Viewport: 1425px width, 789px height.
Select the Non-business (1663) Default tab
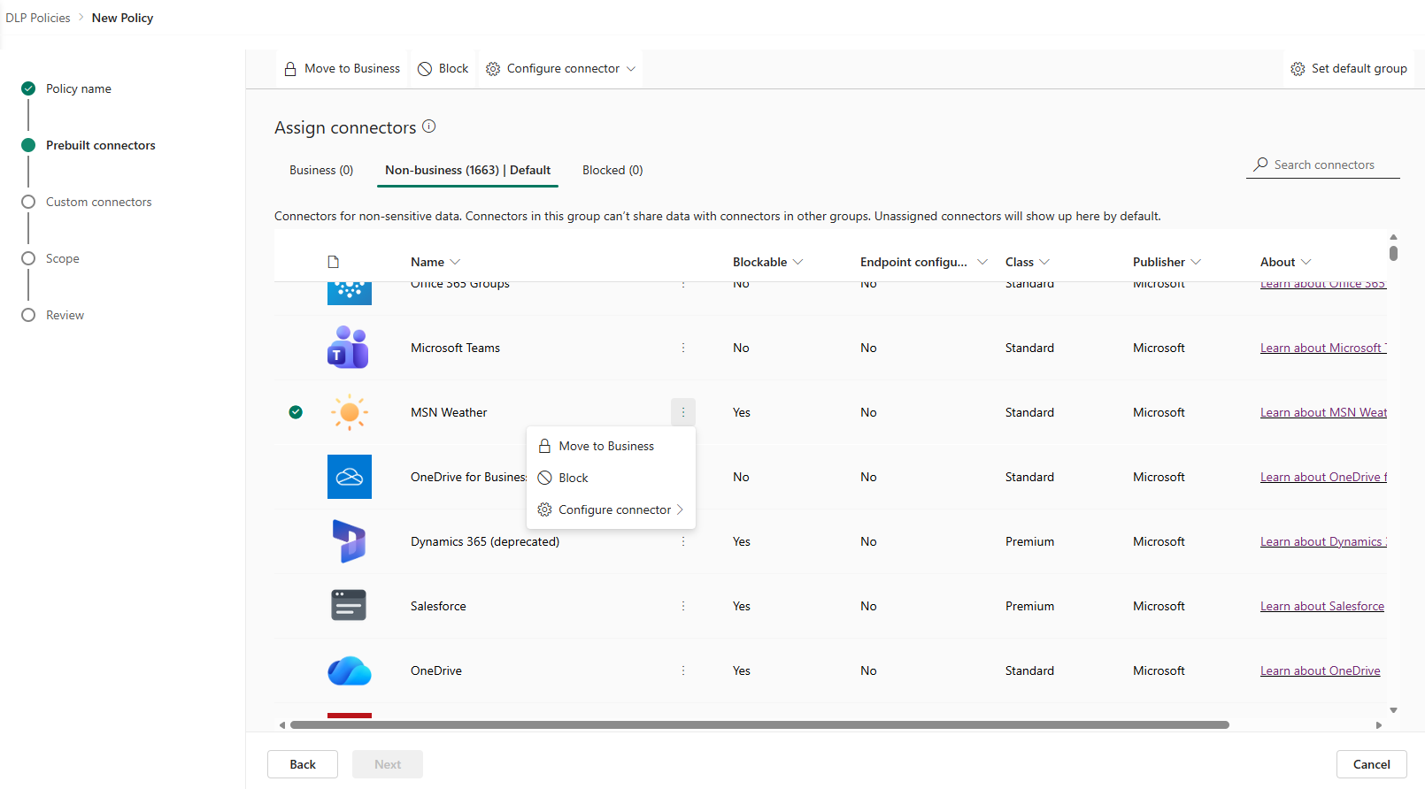click(467, 170)
